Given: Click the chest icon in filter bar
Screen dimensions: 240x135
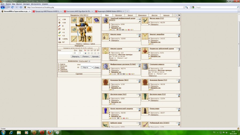Looking at the screenshot, I should pos(179,15).
